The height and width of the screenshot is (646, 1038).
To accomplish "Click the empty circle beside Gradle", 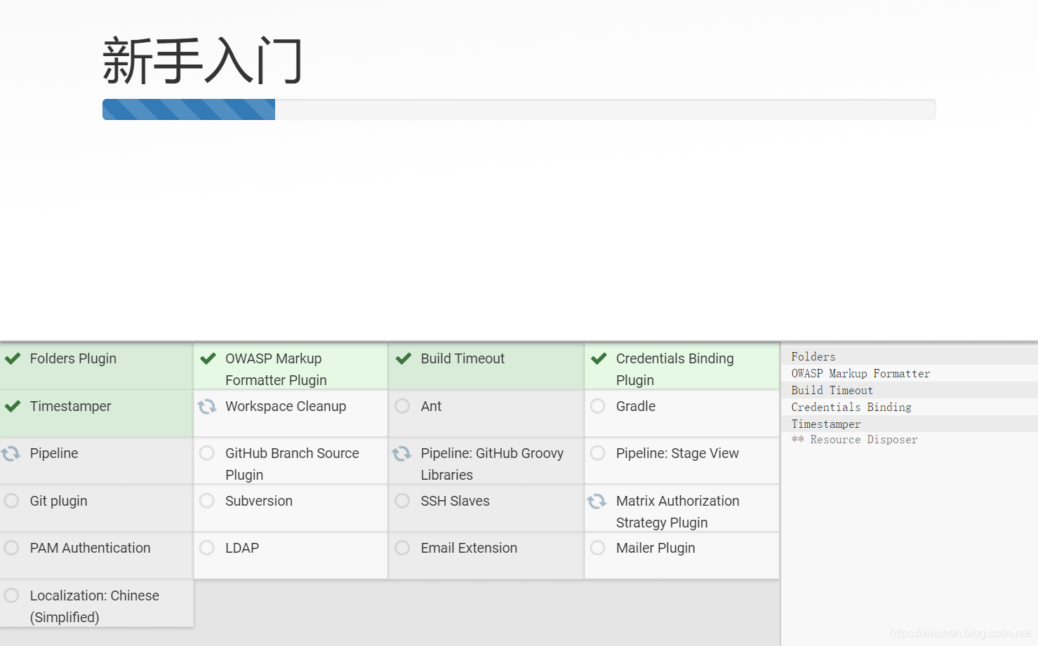I will pos(598,406).
